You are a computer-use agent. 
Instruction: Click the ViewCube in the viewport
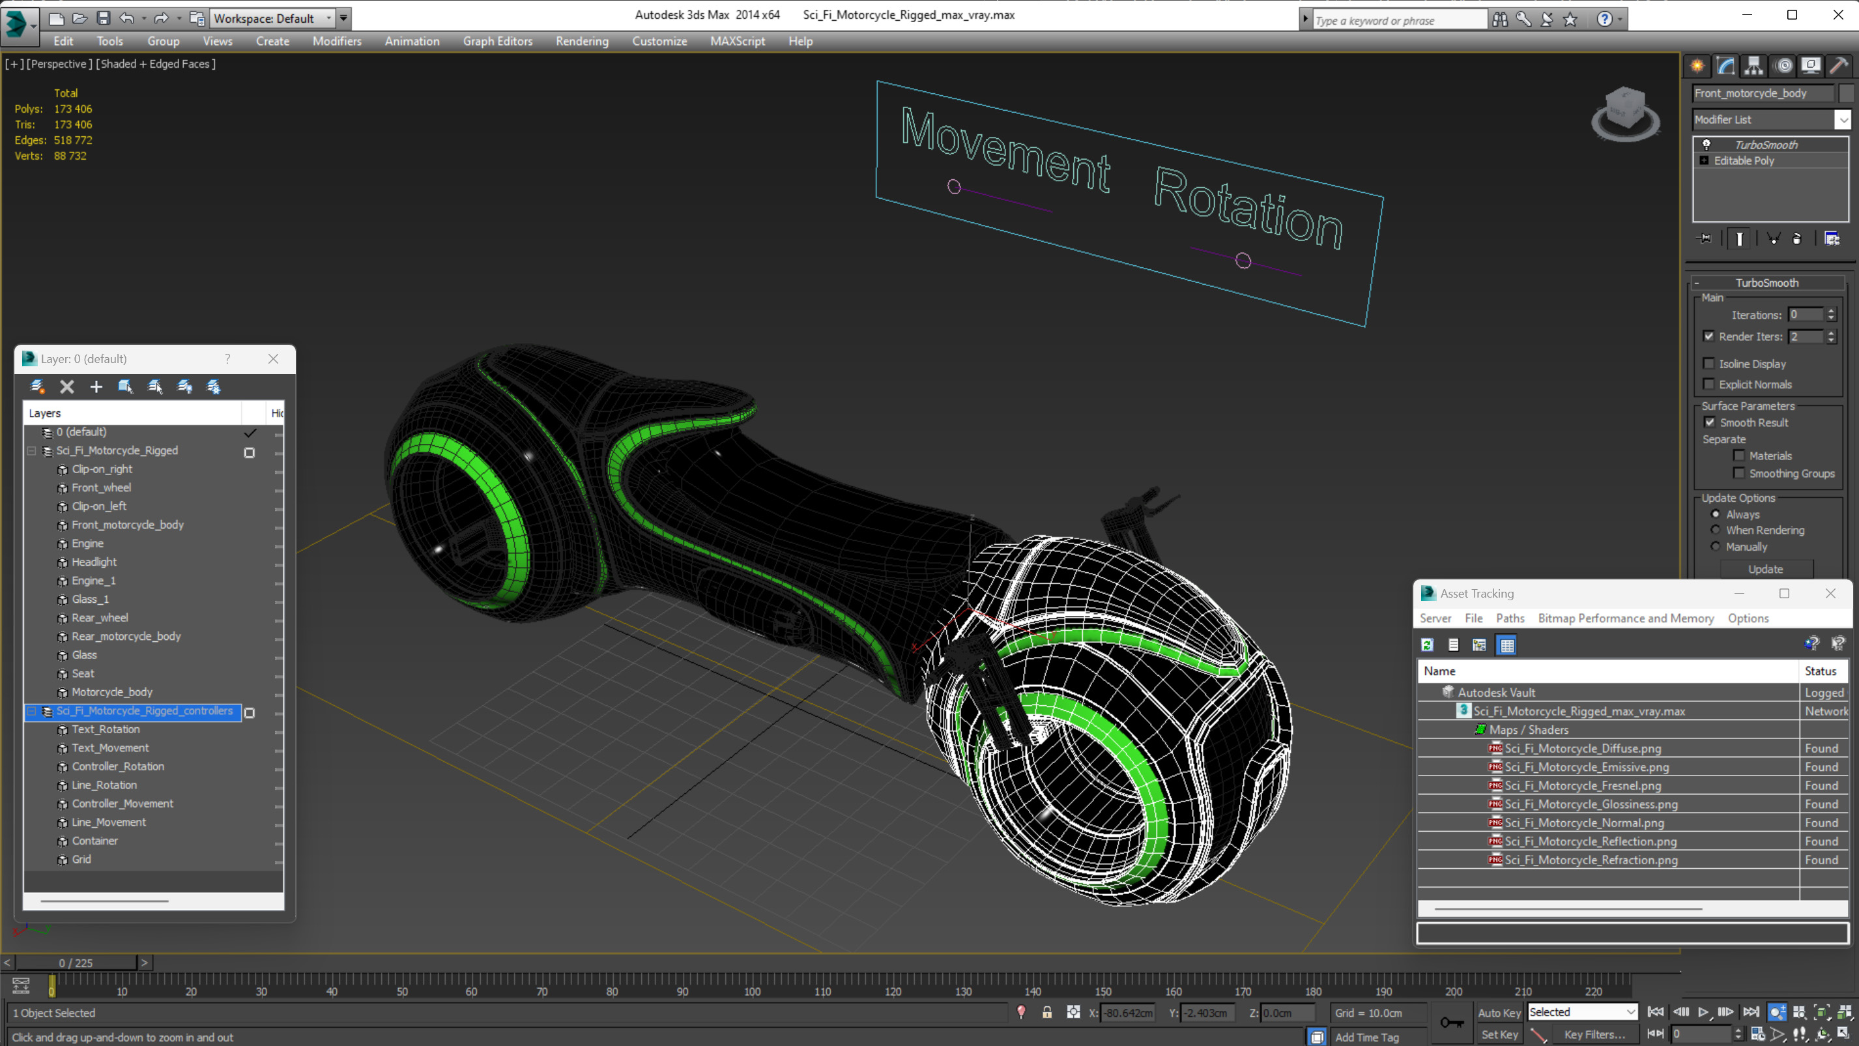(x=1624, y=113)
